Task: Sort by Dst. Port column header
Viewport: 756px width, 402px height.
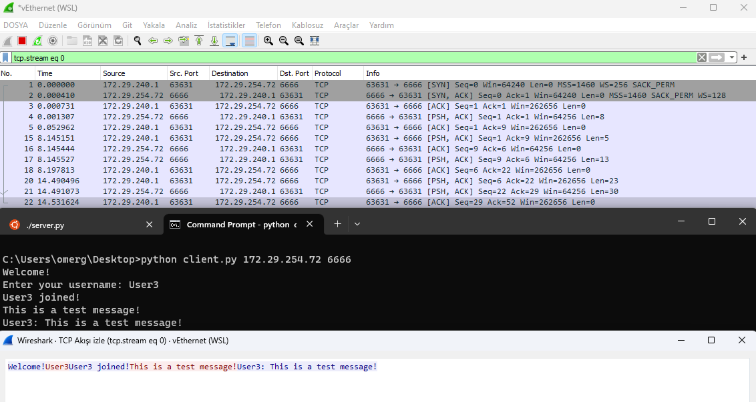Action: point(295,73)
